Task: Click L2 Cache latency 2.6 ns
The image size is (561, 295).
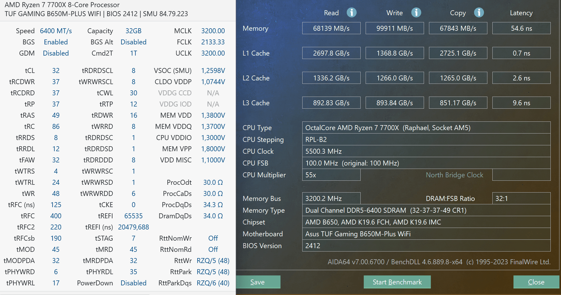Action: [x=521, y=78]
